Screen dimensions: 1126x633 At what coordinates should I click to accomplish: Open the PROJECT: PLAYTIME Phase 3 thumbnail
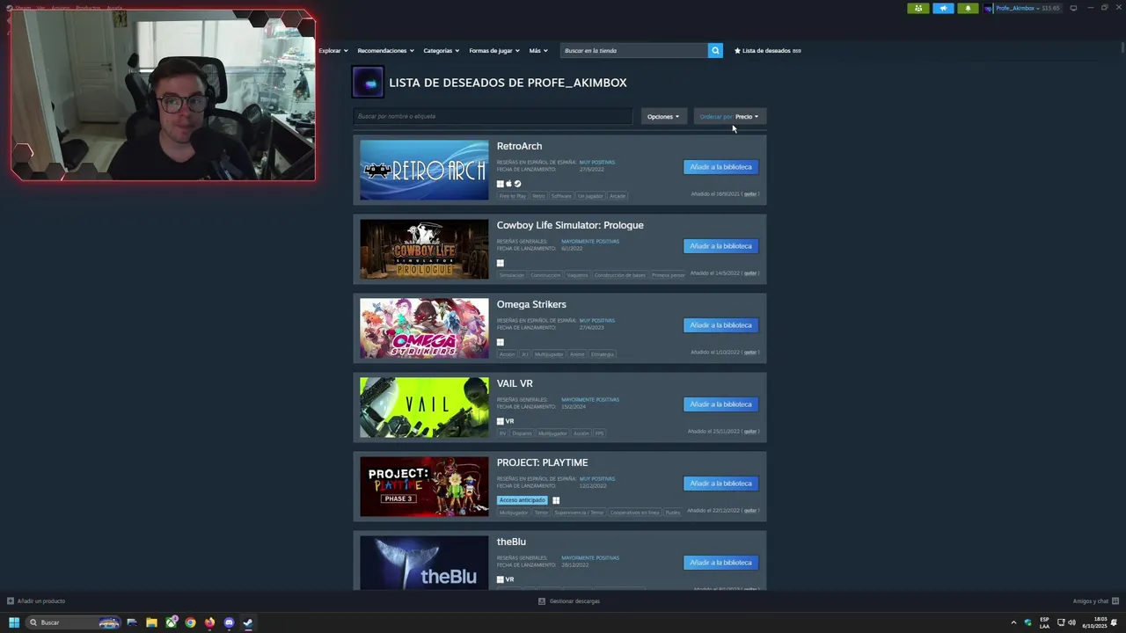coord(424,487)
